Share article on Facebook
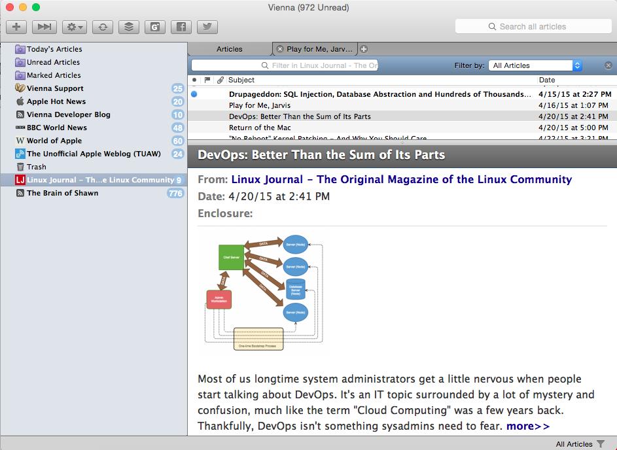Viewport: 617px width, 450px height. (x=181, y=27)
